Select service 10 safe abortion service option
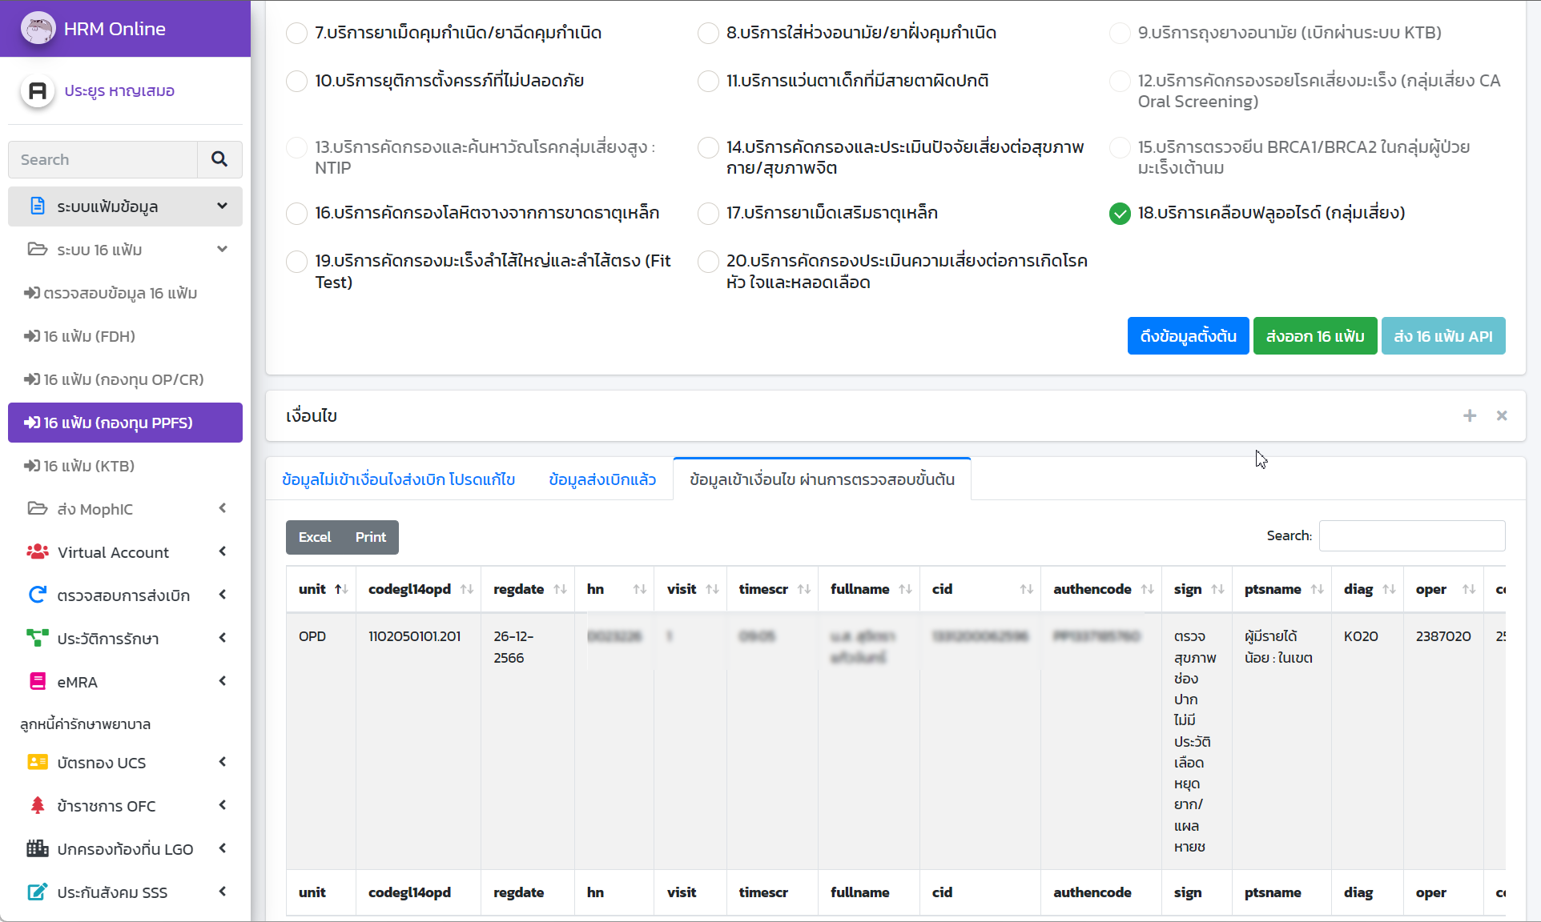Viewport: 1541px width, 922px height. point(296,81)
